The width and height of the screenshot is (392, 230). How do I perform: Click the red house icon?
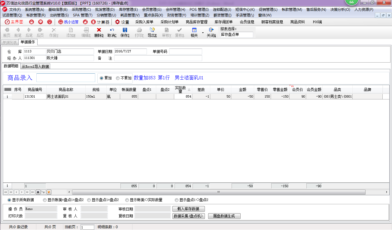pos(85,22)
